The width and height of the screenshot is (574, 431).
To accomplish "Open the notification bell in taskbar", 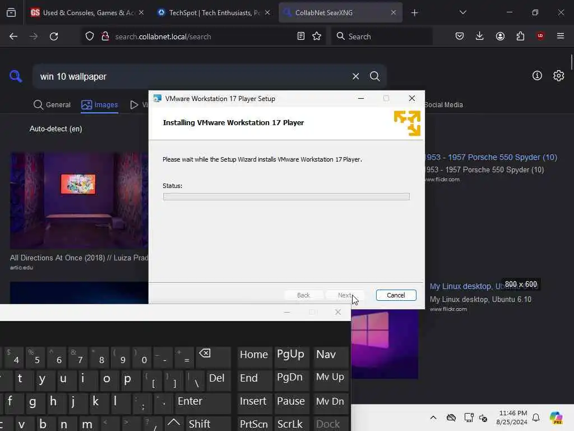I will pos(536,418).
